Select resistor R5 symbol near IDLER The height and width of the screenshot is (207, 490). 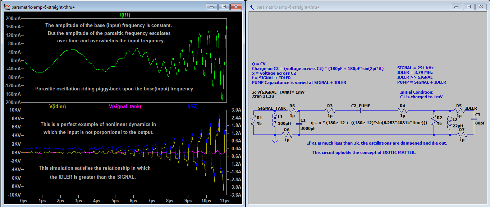click(458, 111)
